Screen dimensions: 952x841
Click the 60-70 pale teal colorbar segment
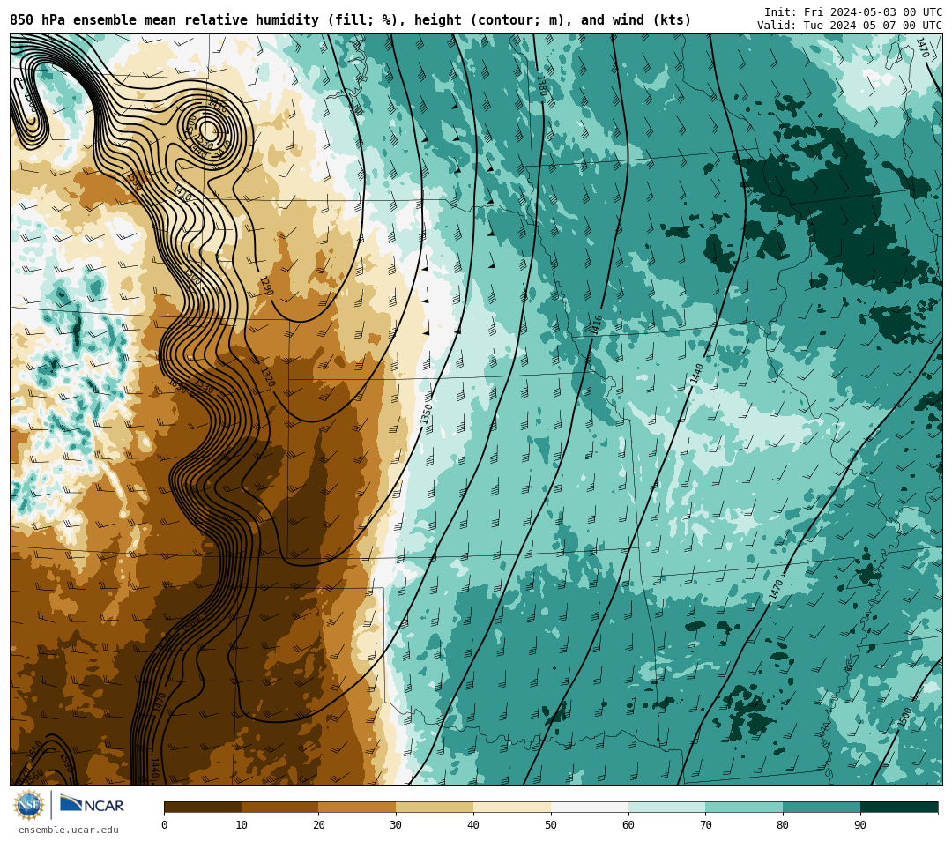[666, 807]
